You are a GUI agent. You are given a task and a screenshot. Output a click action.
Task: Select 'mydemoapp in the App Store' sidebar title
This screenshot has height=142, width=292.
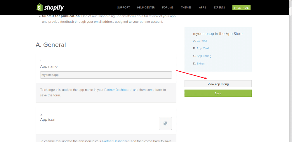coord(218,34)
